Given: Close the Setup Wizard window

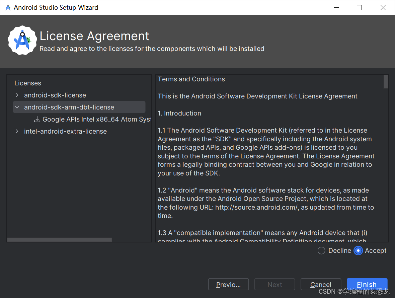Looking at the screenshot, I should pos(383,8).
